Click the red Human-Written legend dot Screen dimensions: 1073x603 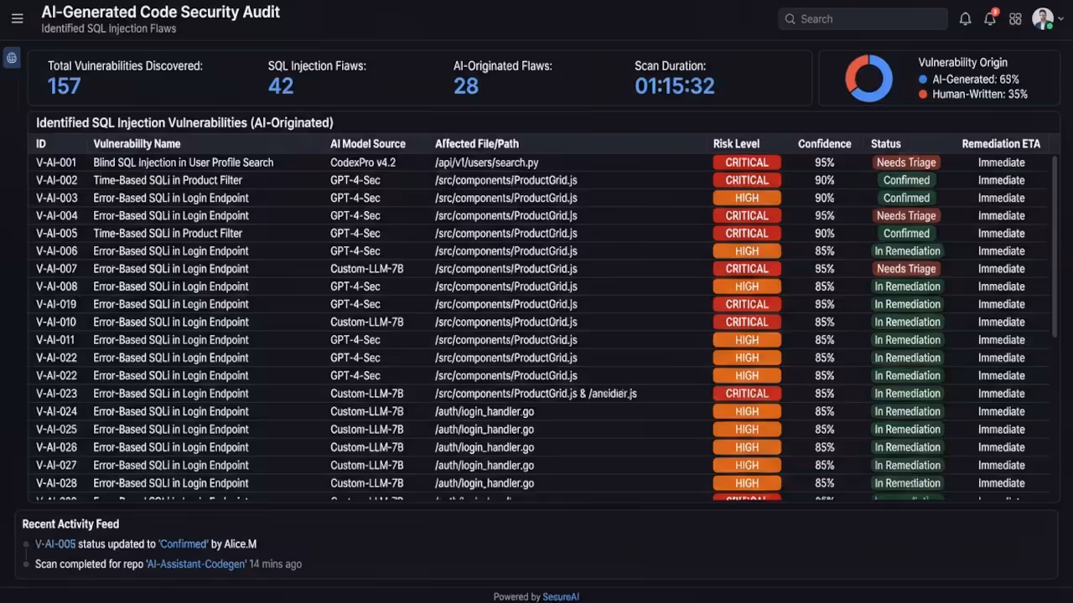(923, 95)
